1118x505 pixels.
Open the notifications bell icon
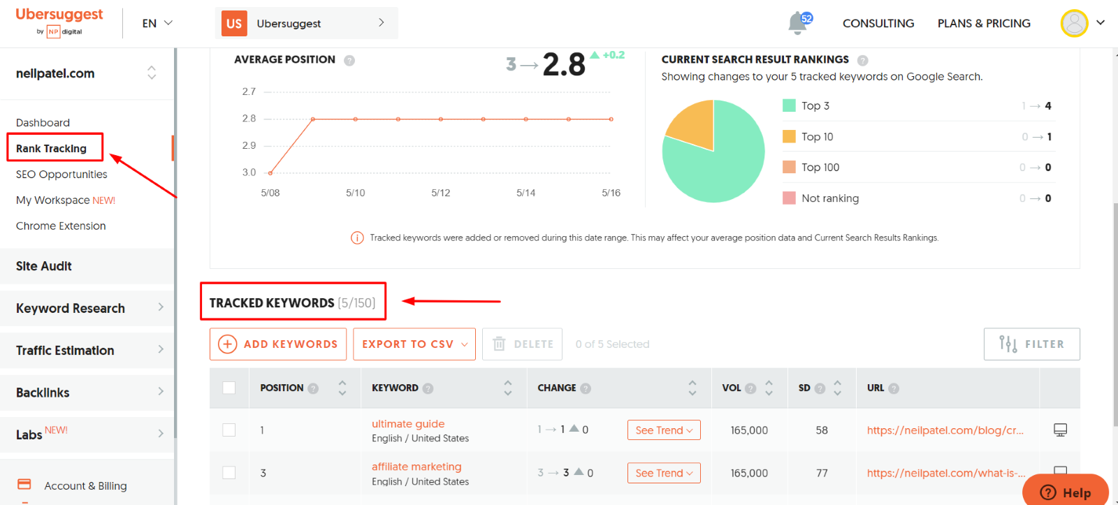(797, 23)
